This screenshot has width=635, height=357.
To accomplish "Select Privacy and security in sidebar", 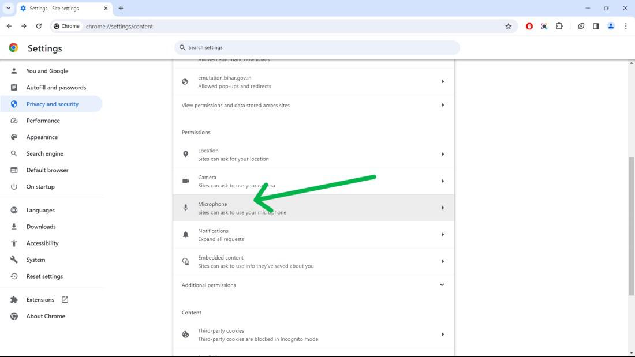I will click(51, 104).
